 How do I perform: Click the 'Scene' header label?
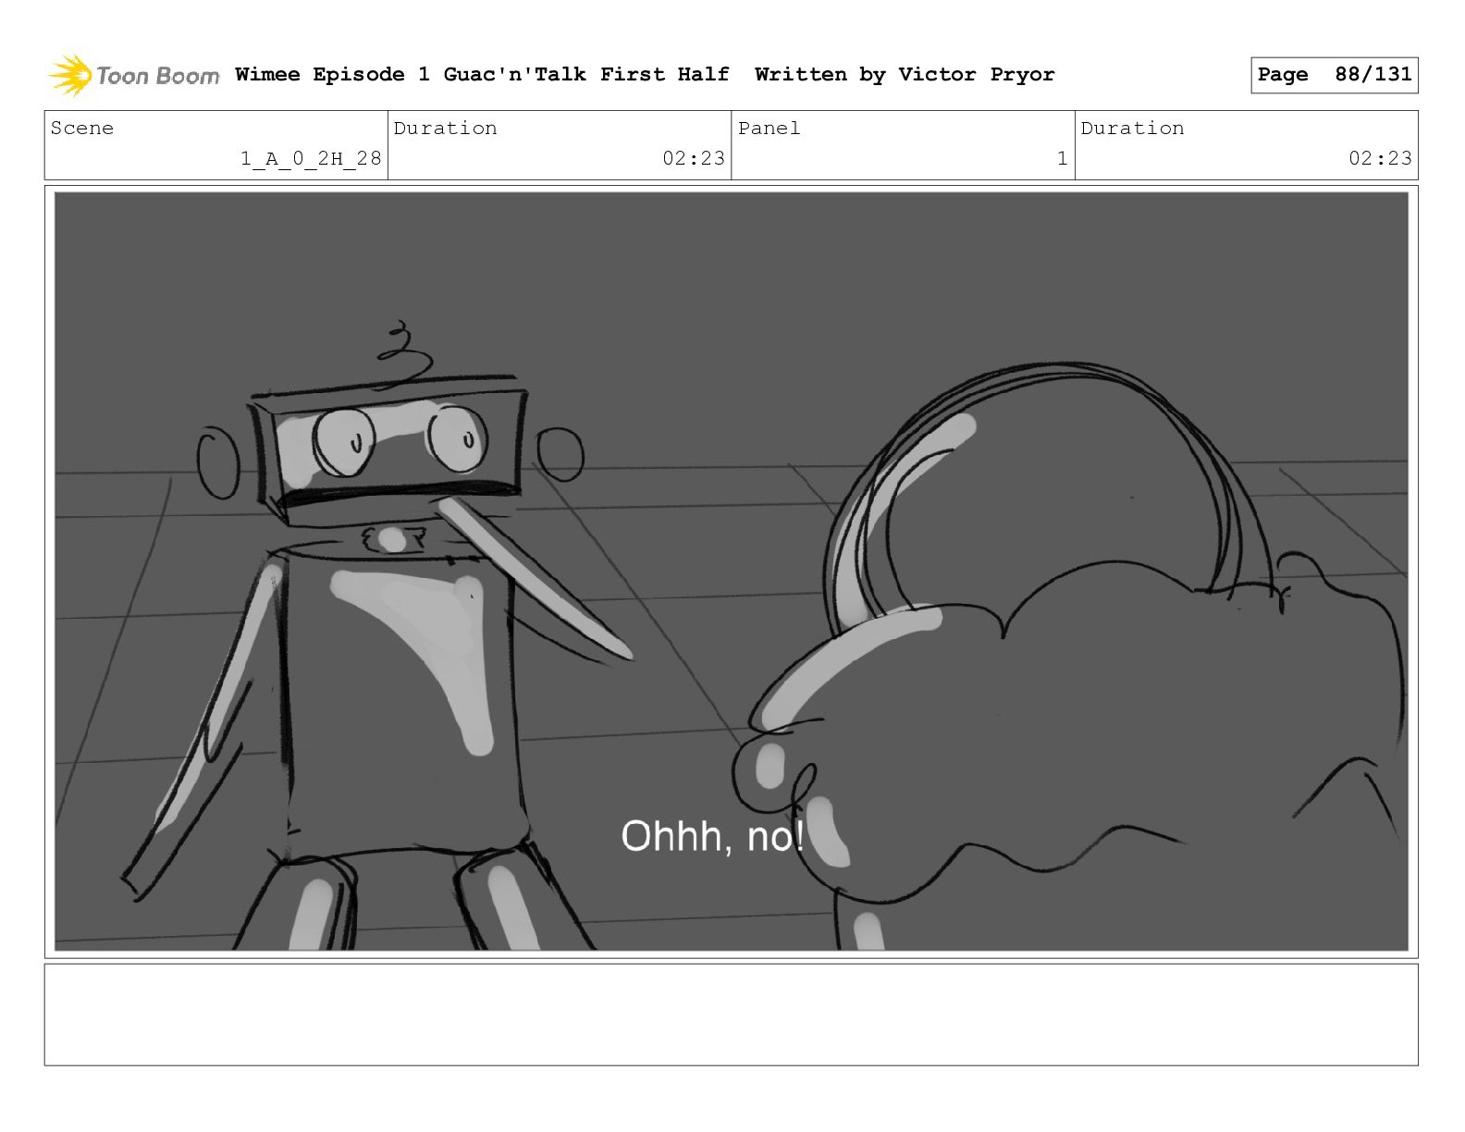pos(82,129)
